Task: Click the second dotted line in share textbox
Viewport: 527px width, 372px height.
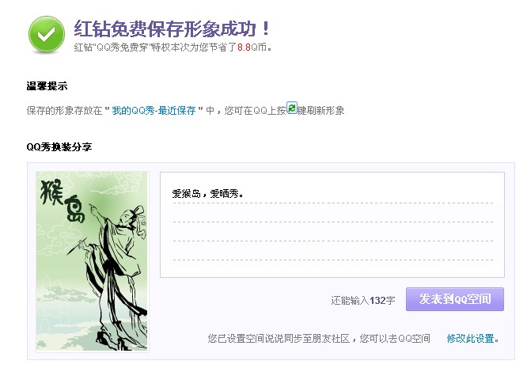Action: point(332,222)
